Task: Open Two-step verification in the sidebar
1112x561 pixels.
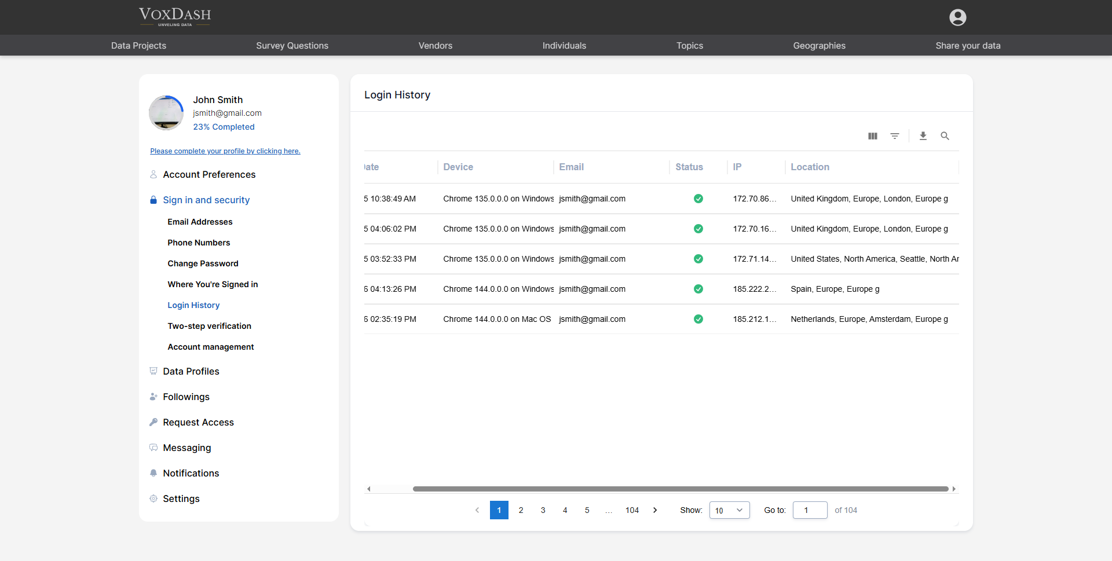Action: 209,326
